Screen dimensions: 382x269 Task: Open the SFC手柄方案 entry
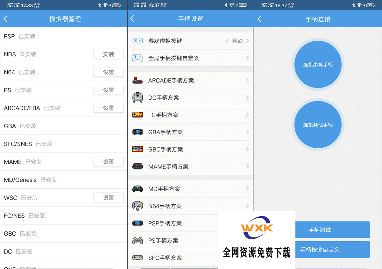165,258
